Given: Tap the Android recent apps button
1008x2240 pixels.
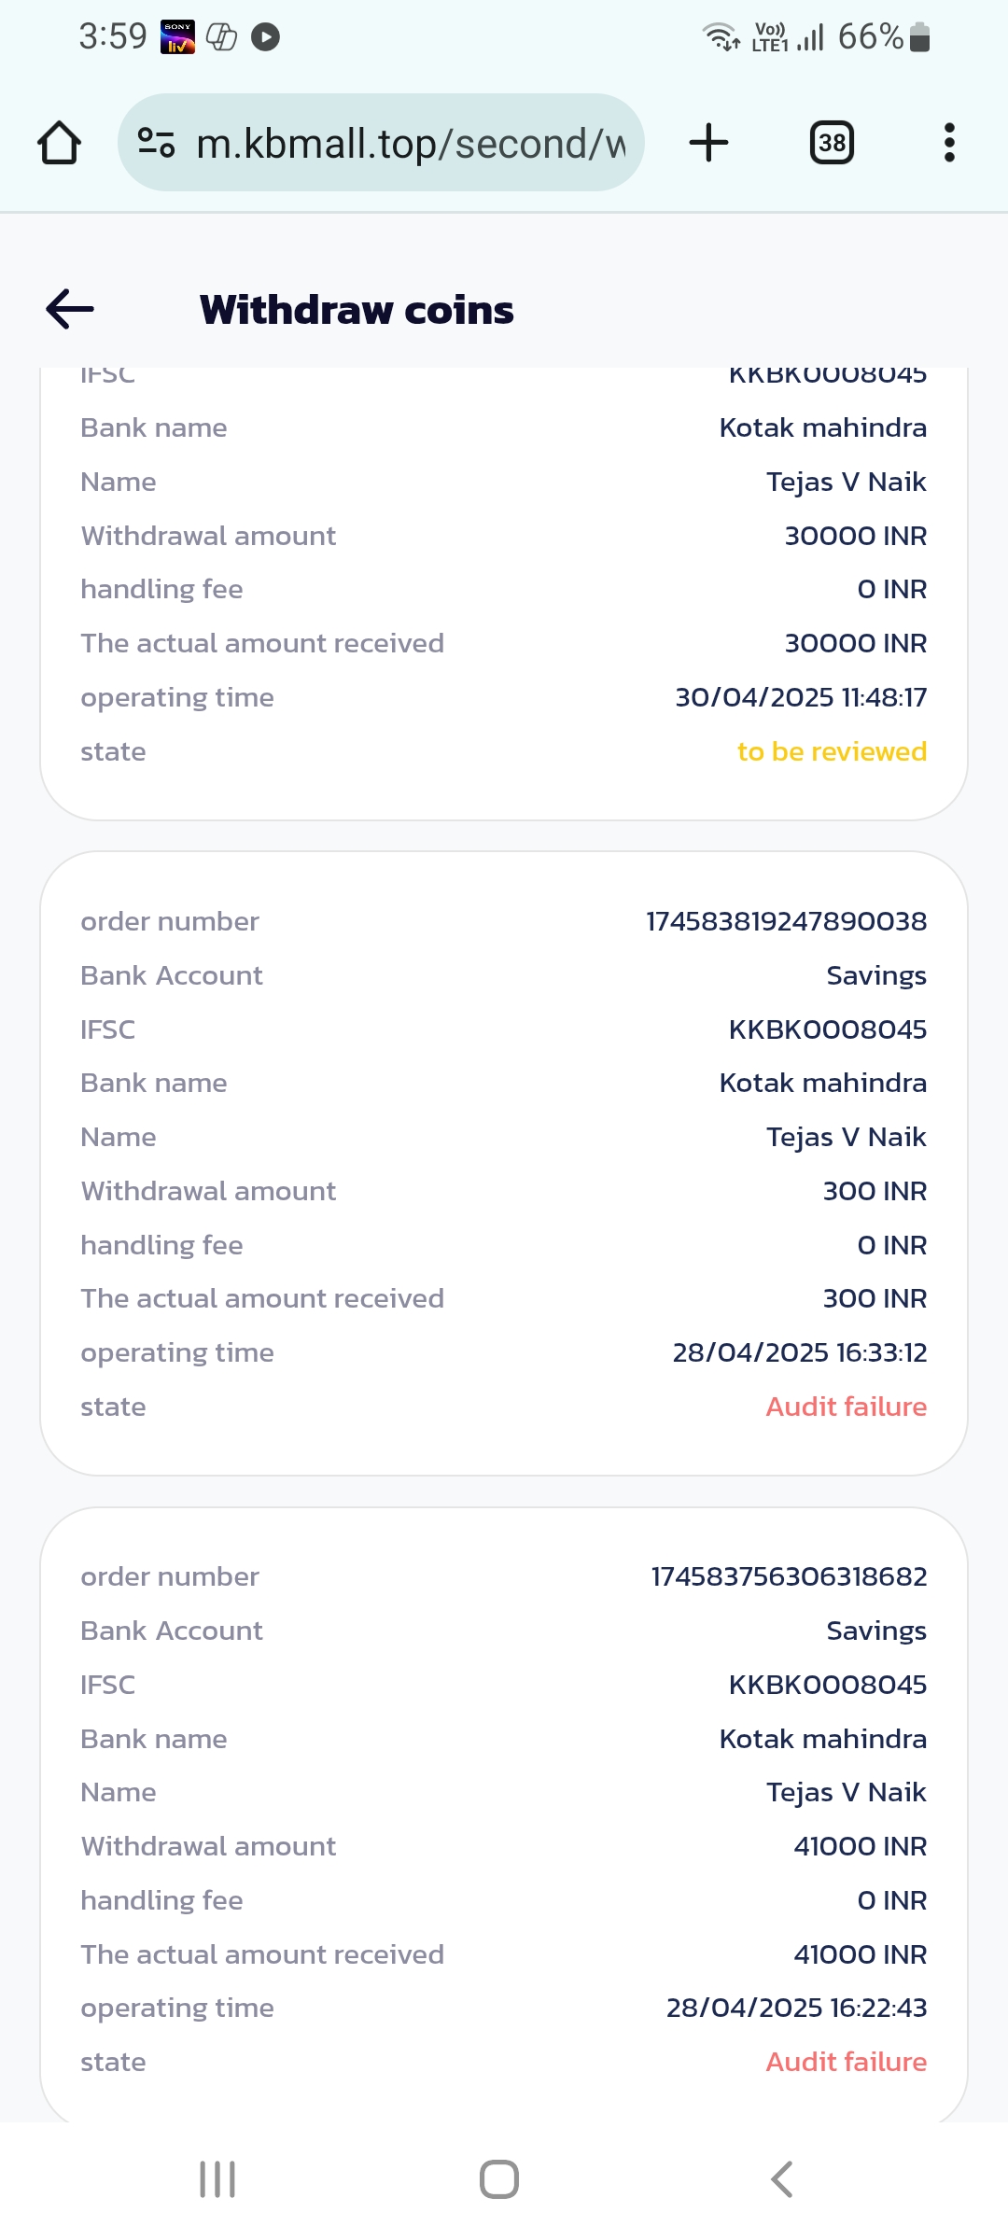Looking at the screenshot, I should pyautogui.click(x=217, y=2179).
